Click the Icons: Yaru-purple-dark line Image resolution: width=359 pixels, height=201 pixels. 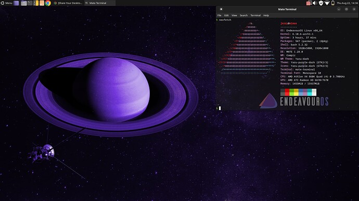tap(304, 66)
